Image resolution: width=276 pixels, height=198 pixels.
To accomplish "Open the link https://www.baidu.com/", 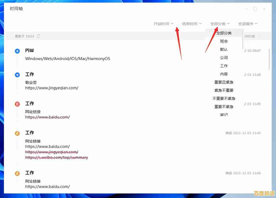I will [47, 117].
